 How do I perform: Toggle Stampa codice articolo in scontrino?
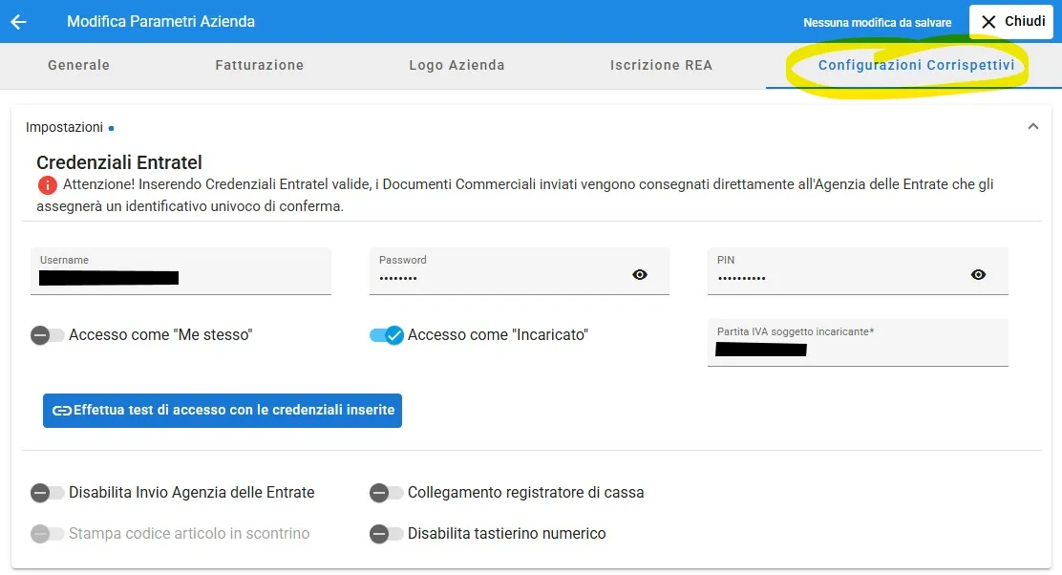click(x=47, y=534)
